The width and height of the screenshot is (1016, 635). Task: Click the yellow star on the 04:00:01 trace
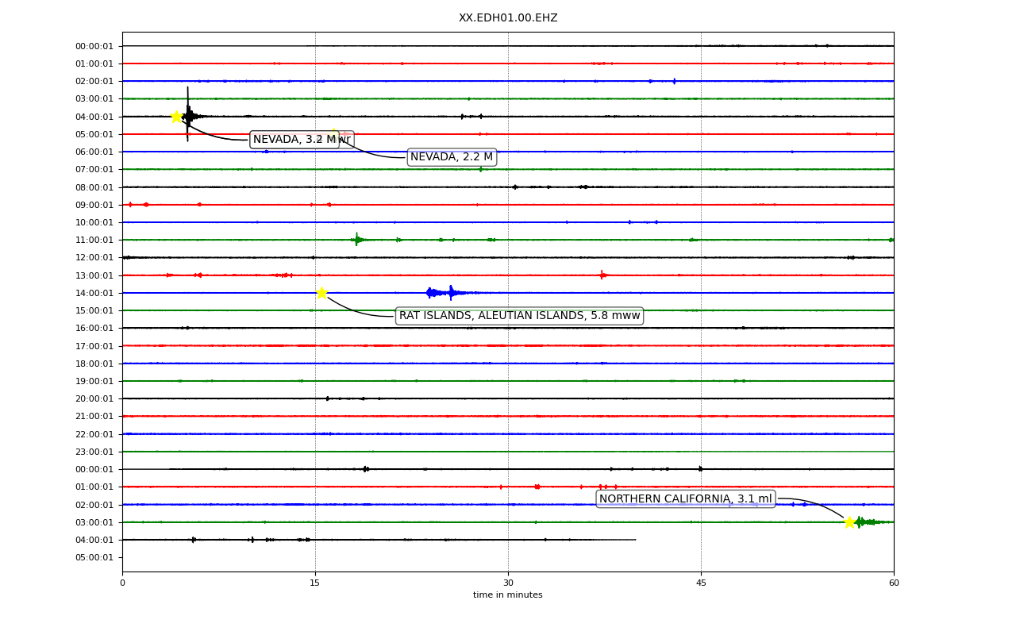[x=176, y=117]
